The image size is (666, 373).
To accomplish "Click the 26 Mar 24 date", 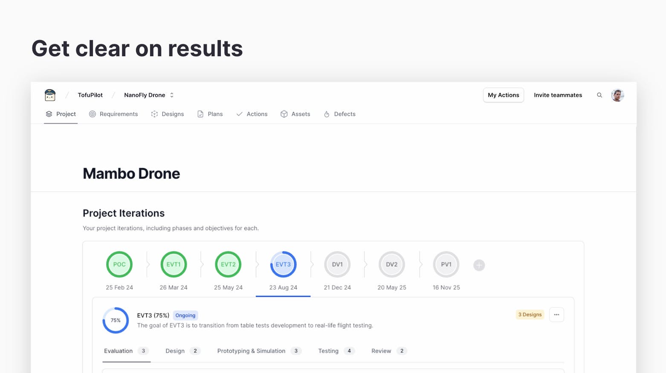I will (174, 287).
